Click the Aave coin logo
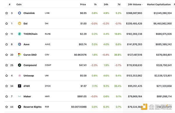Viewport: 175px width, 113px height. [x=20, y=44]
